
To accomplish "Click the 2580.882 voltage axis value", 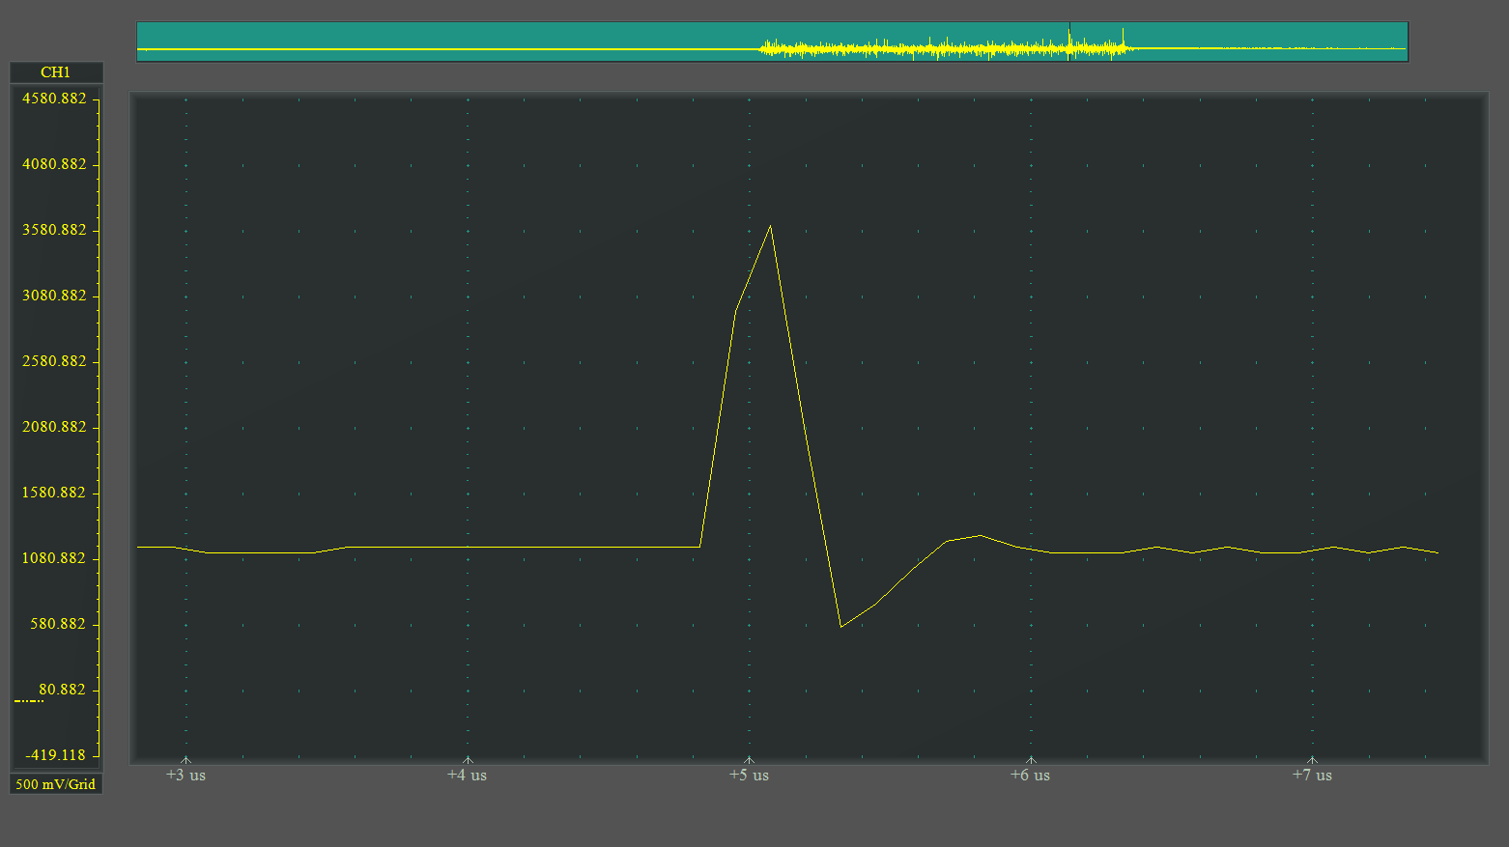I will tap(54, 361).
